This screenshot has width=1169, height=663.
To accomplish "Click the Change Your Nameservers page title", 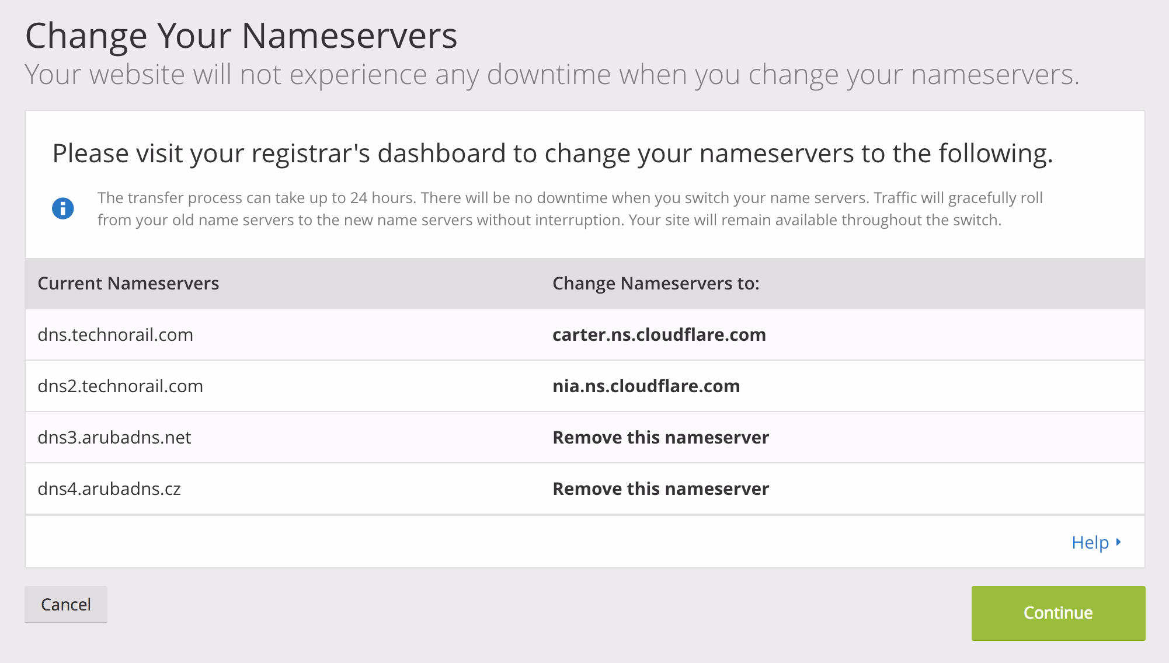I will pos(241,36).
